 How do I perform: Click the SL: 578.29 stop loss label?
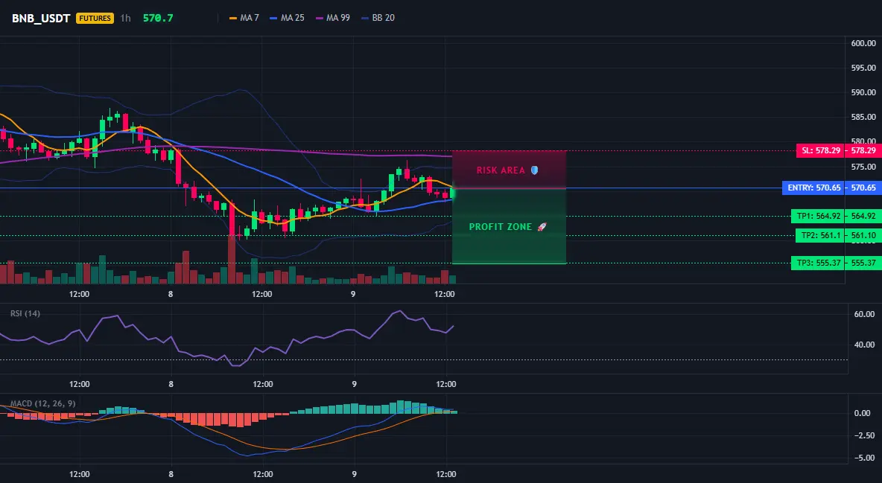[821, 150]
